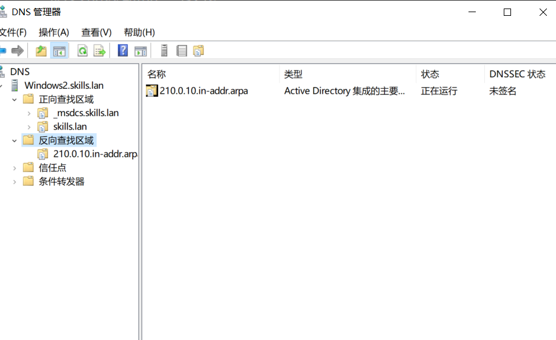This screenshot has width=556, height=340.
Task: Click the lined list toolbar icon
Action: [x=181, y=50]
